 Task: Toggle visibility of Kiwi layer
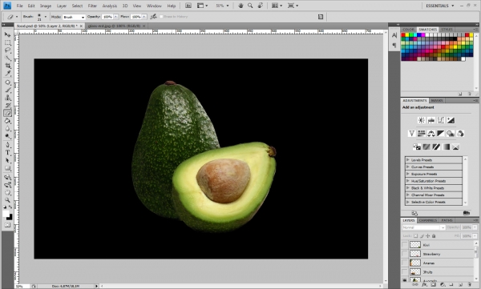(405, 244)
